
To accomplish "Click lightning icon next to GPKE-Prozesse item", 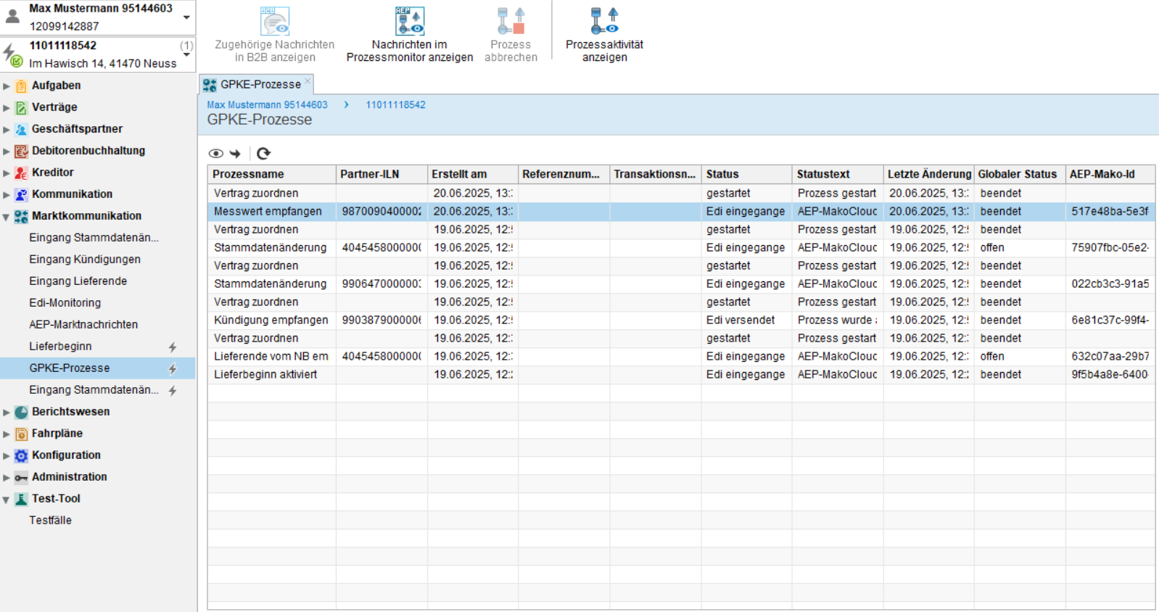I will (173, 369).
